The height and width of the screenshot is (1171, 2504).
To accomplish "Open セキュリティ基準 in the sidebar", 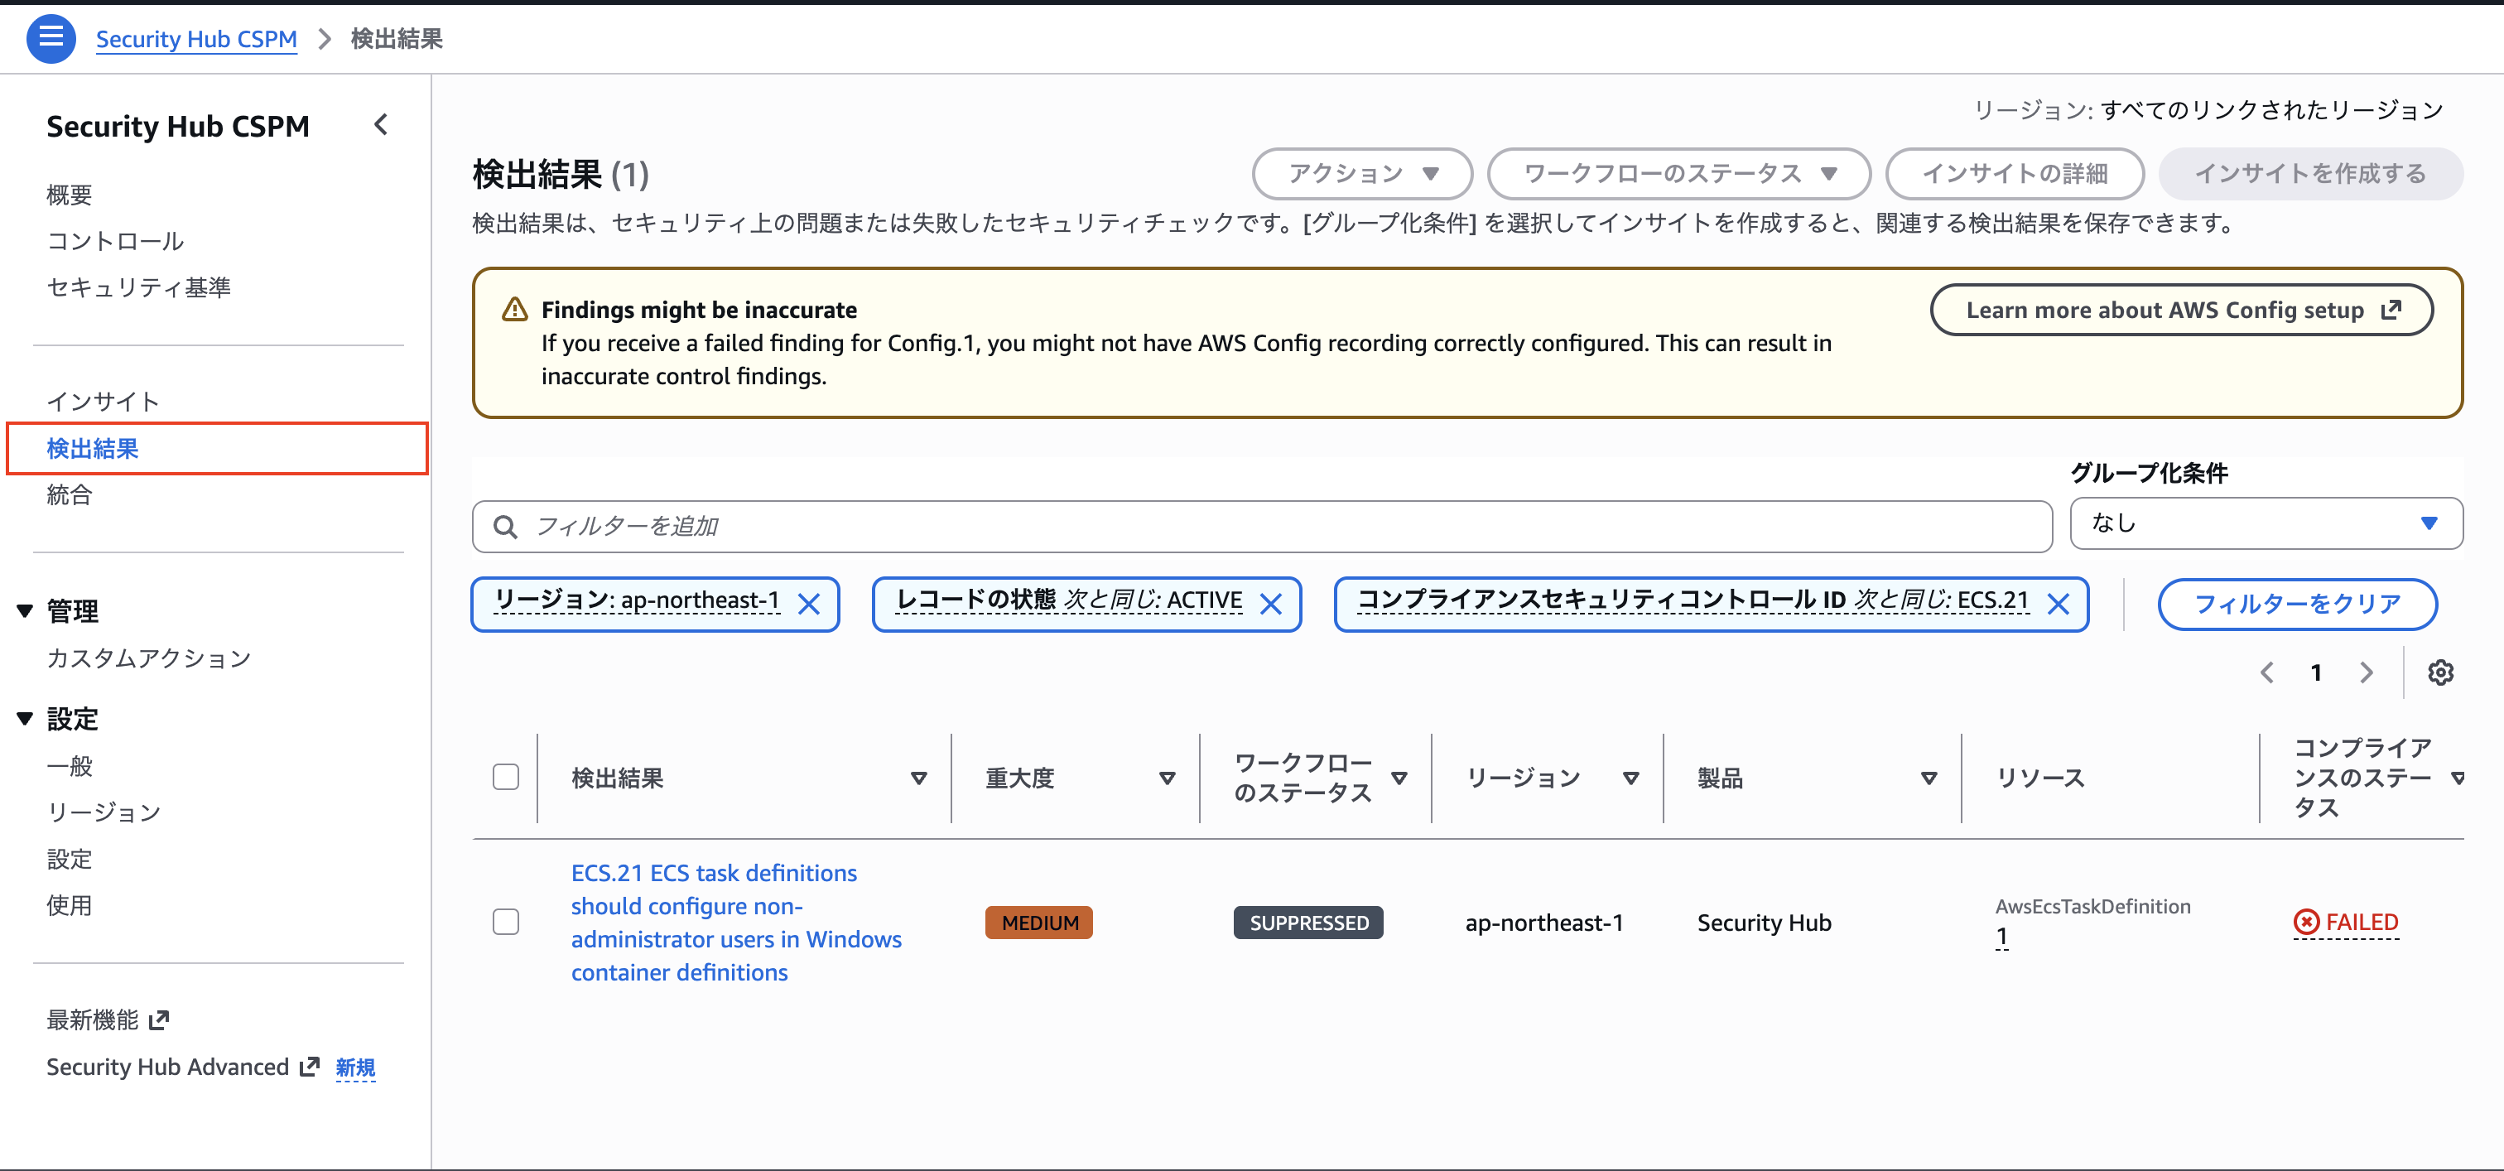I will tap(138, 287).
